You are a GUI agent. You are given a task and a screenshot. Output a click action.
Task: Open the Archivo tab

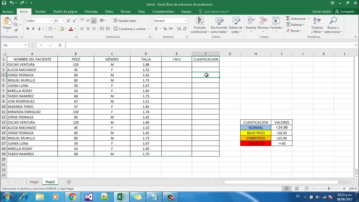point(8,12)
